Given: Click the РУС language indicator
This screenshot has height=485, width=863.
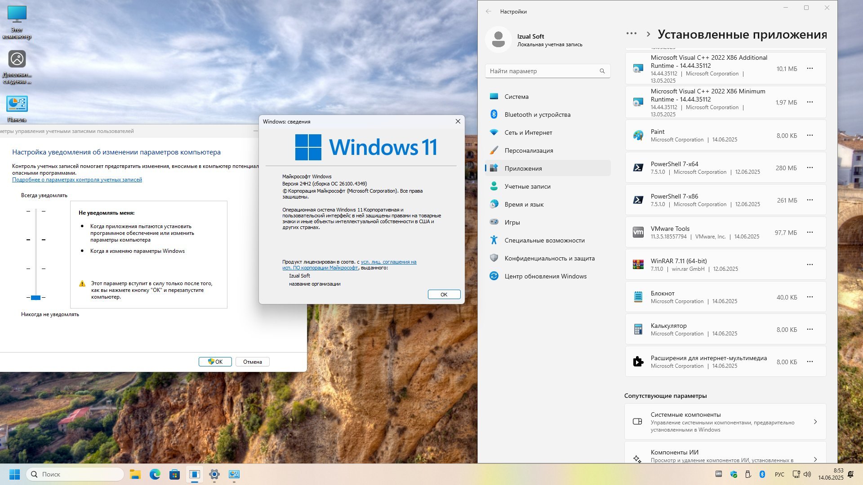Looking at the screenshot, I should (x=779, y=474).
